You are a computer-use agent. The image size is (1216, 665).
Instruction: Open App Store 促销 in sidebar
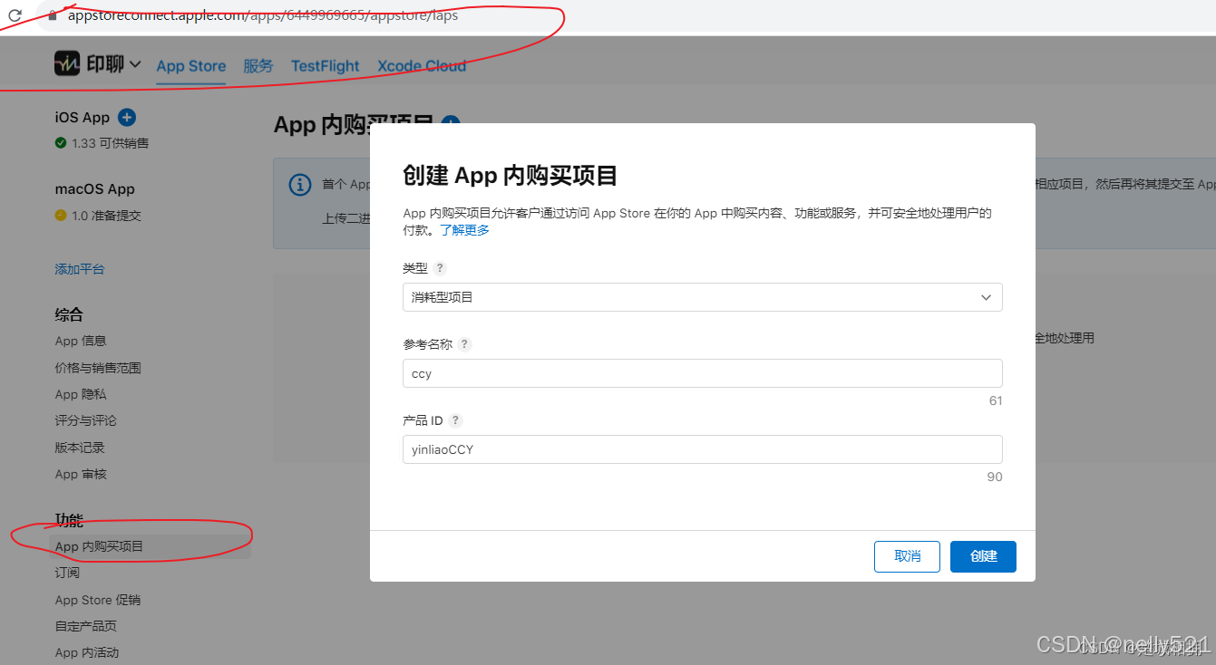[x=98, y=600]
